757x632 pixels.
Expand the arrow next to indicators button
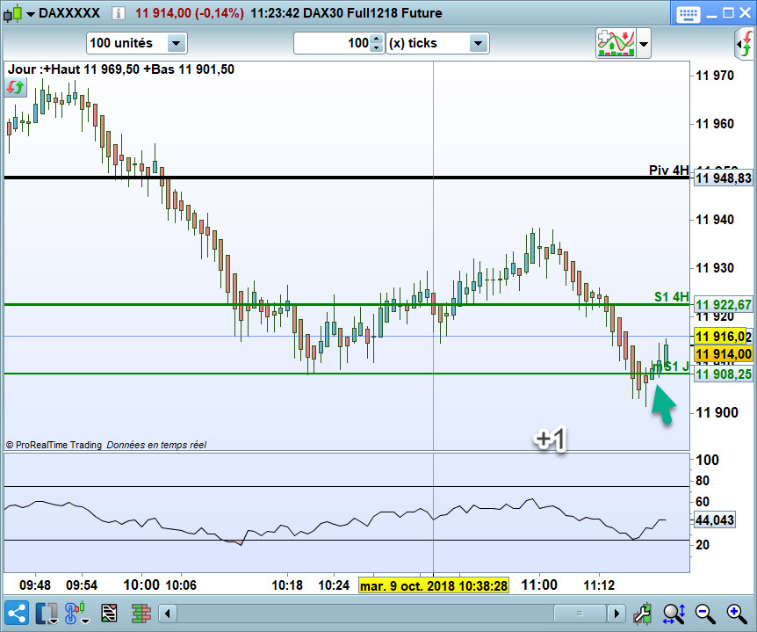(644, 43)
